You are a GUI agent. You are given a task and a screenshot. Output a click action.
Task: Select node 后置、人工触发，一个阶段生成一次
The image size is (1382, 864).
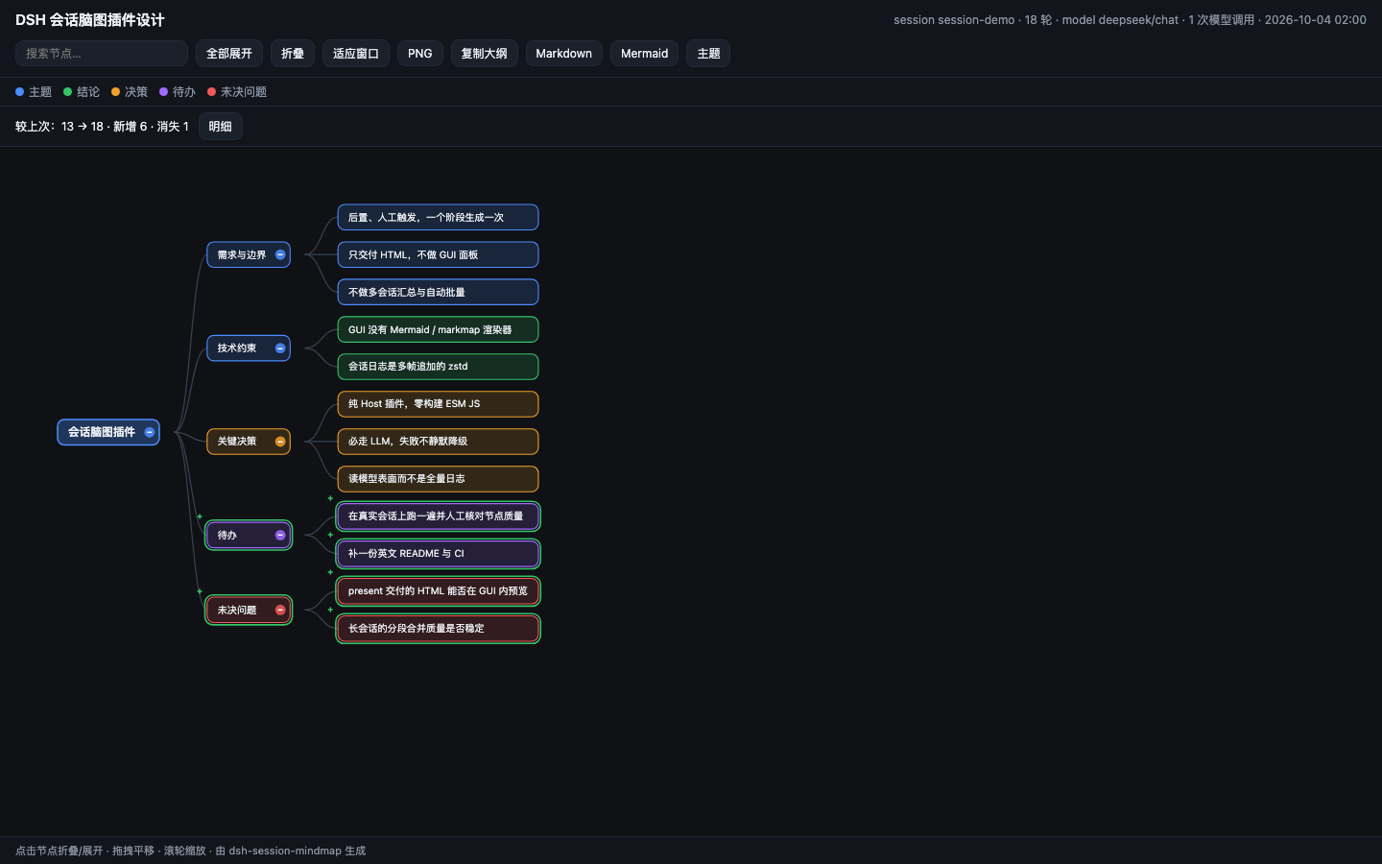(438, 217)
